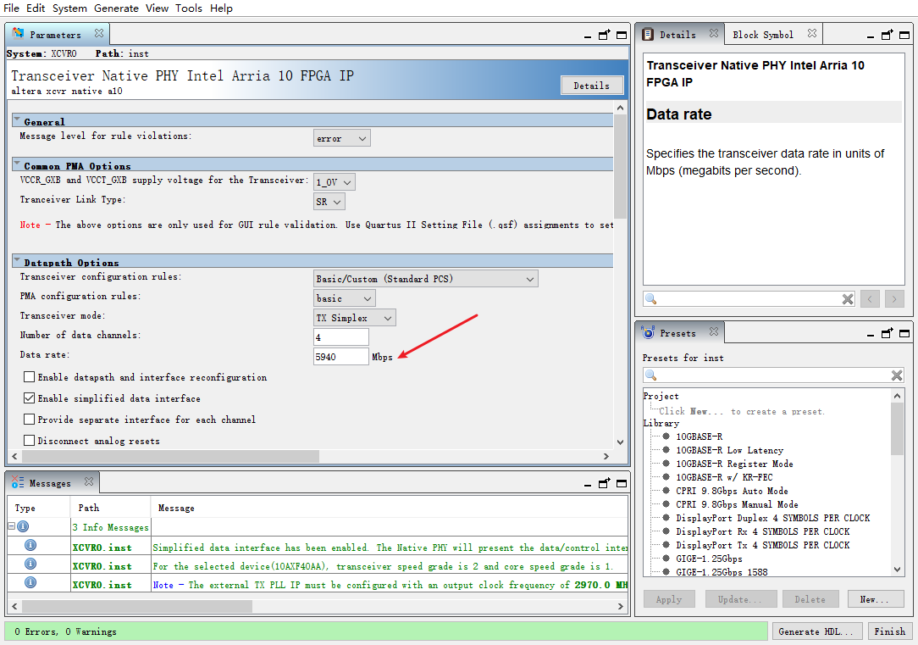Detach the Parameters panel into a window
Screen dimensions: 918x645
tap(604, 35)
